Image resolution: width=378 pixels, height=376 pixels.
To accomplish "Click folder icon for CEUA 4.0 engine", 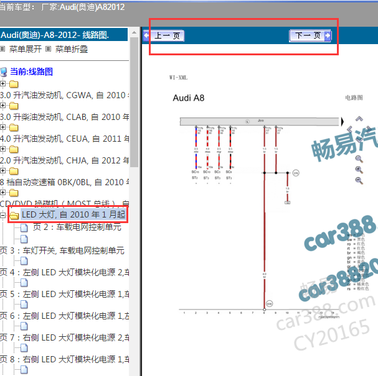I will pos(14,128).
